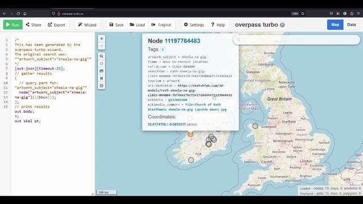Click the overpass turbo title logo
This screenshot has width=363, height=204.
click(x=260, y=25)
